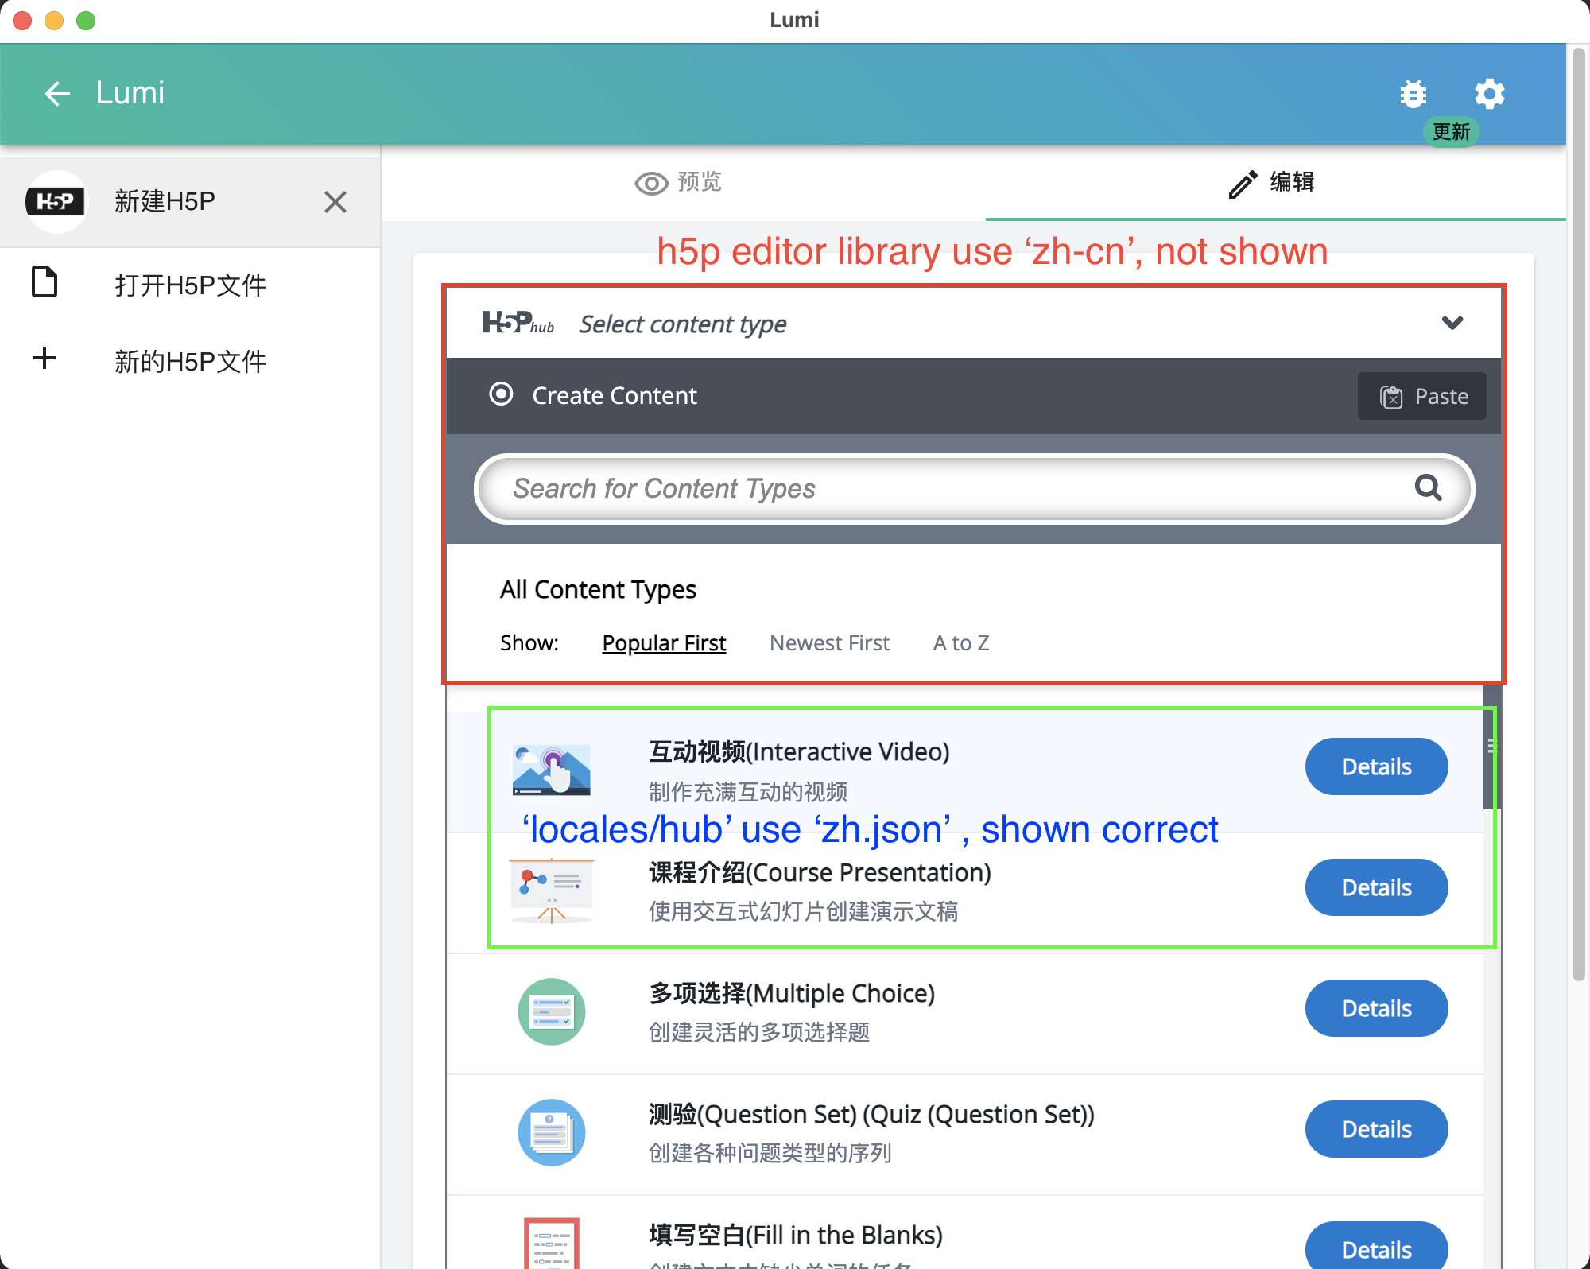This screenshot has width=1590, height=1269.
Task: Open Details for Question Set
Action: pos(1376,1128)
